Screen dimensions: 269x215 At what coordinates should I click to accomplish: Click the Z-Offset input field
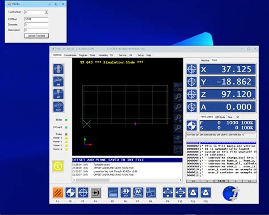point(36,19)
